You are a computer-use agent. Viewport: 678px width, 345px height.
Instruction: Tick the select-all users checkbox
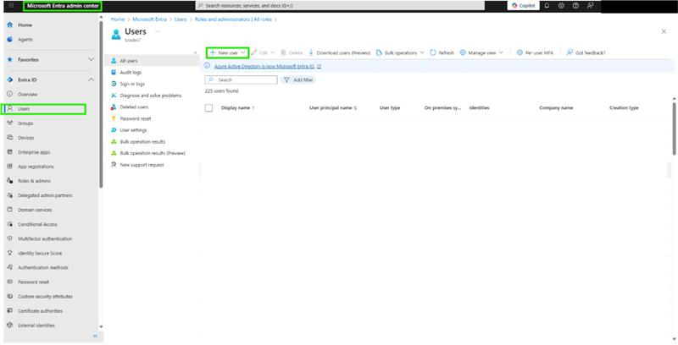click(x=208, y=108)
